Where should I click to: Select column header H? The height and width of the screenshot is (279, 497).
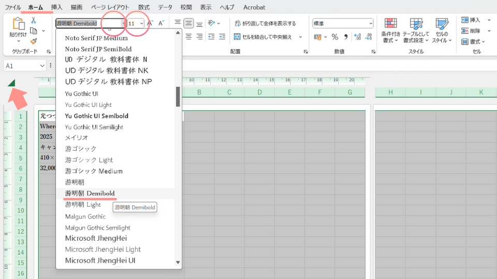(390, 92)
